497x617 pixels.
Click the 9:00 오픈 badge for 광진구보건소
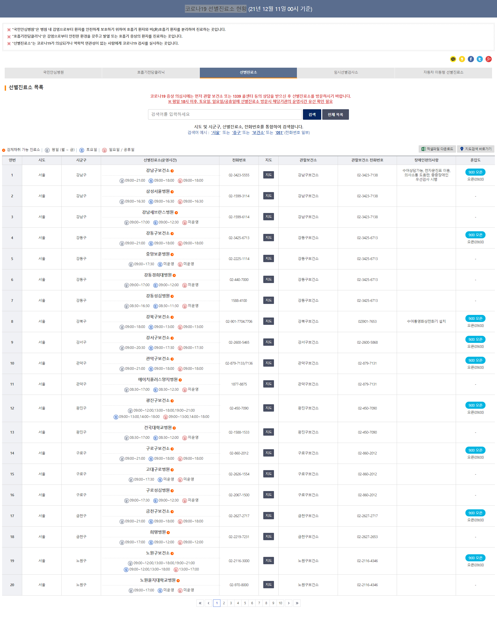475,405
